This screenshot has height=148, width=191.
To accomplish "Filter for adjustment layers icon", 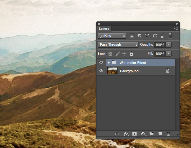I will coord(139,35).
